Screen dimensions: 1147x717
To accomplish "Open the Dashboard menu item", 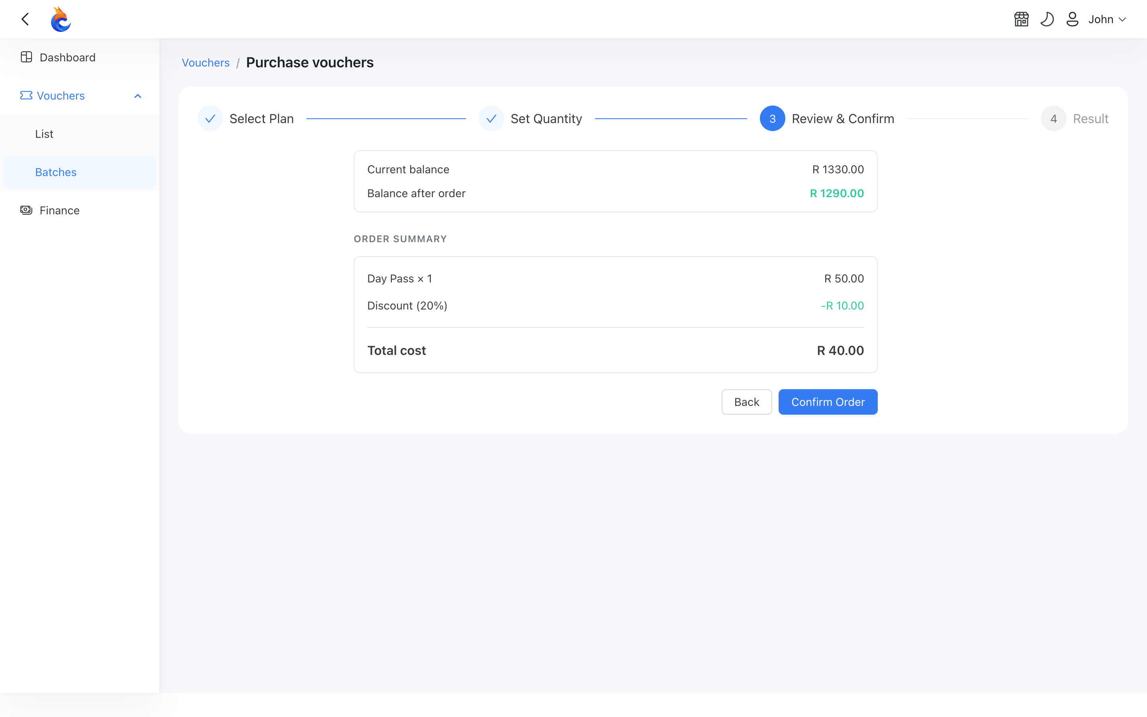I will coord(80,57).
